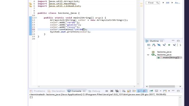The height and width of the screenshot is (106, 189).
Task: Click the warning marker on line 6
Action: click(x=30, y=6)
